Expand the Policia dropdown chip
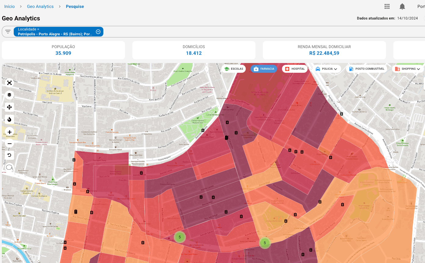 pos(327,69)
